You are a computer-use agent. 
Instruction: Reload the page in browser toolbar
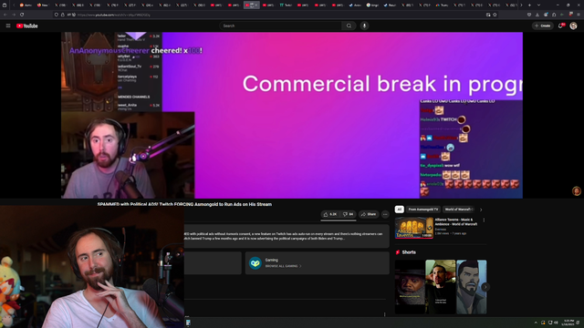pyautogui.click(x=22, y=15)
